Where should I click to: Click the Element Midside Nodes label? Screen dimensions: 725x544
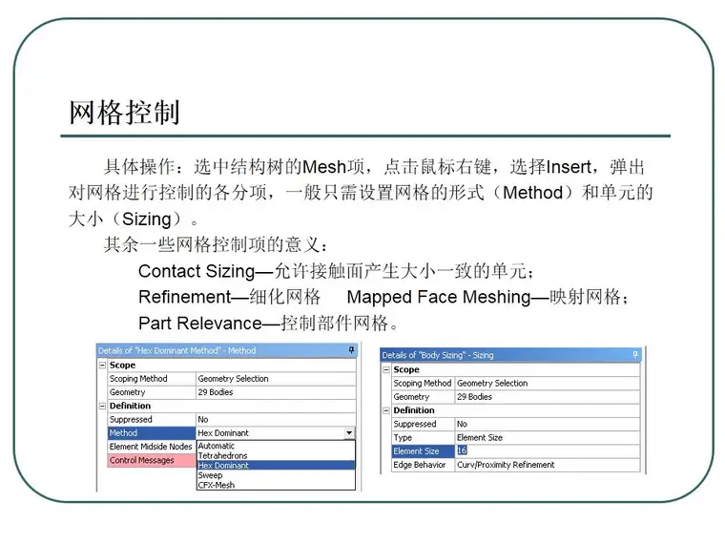(151, 447)
